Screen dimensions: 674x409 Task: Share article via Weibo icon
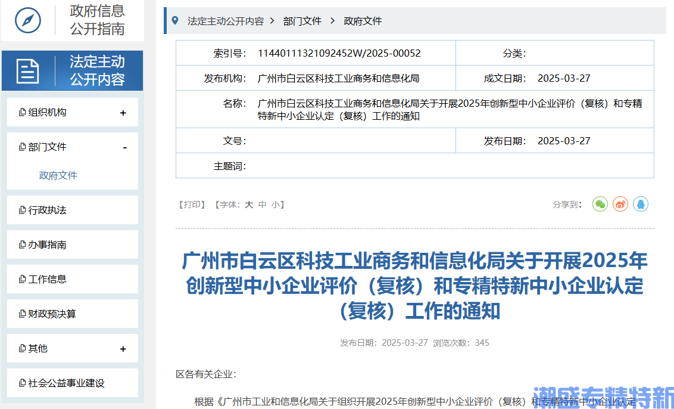(x=620, y=204)
